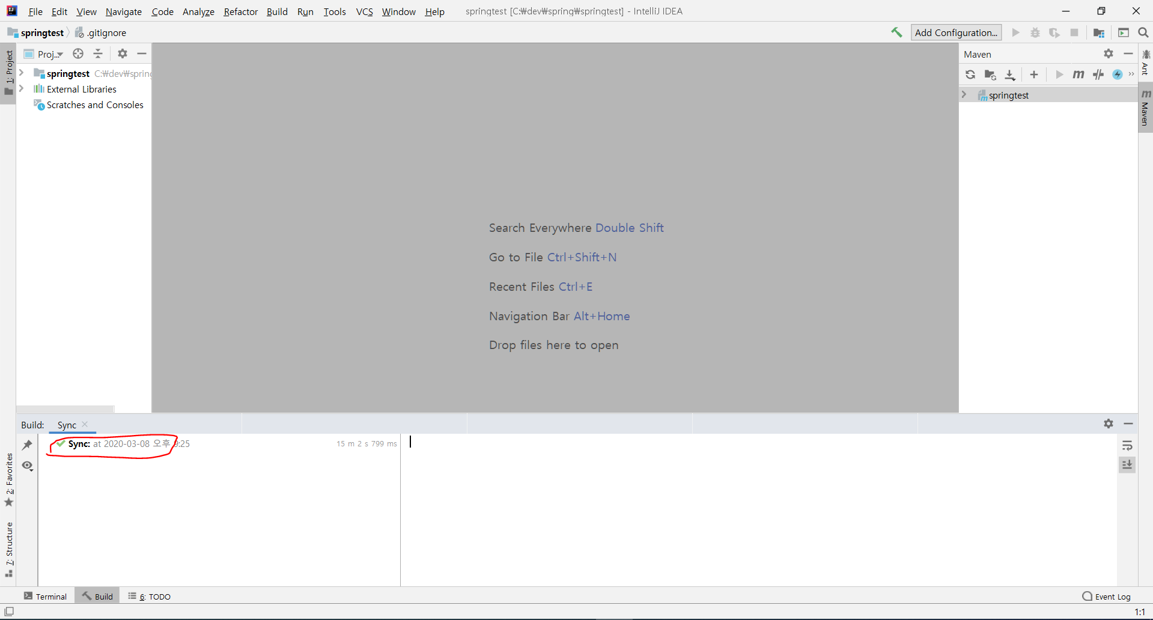Click Locate/Select Opened File target icon
The image size is (1153, 620).
[x=78, y=53]
